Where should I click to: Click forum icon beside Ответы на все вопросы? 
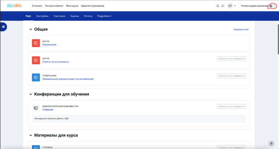36,60
